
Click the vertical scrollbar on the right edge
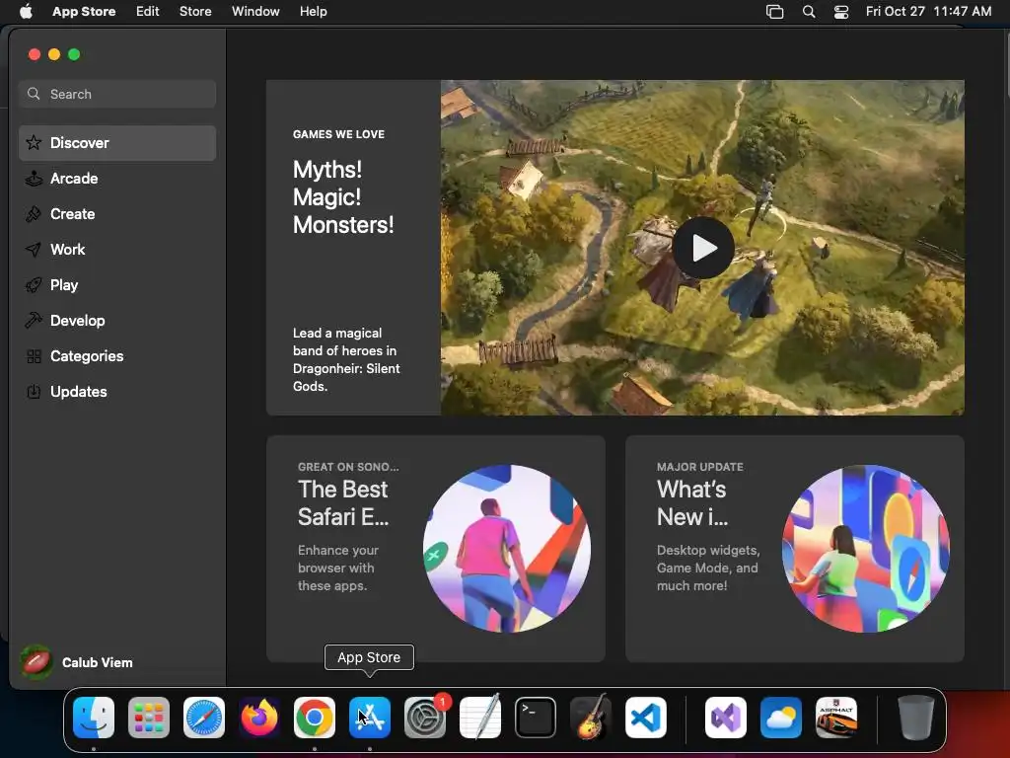(1007, 64)
